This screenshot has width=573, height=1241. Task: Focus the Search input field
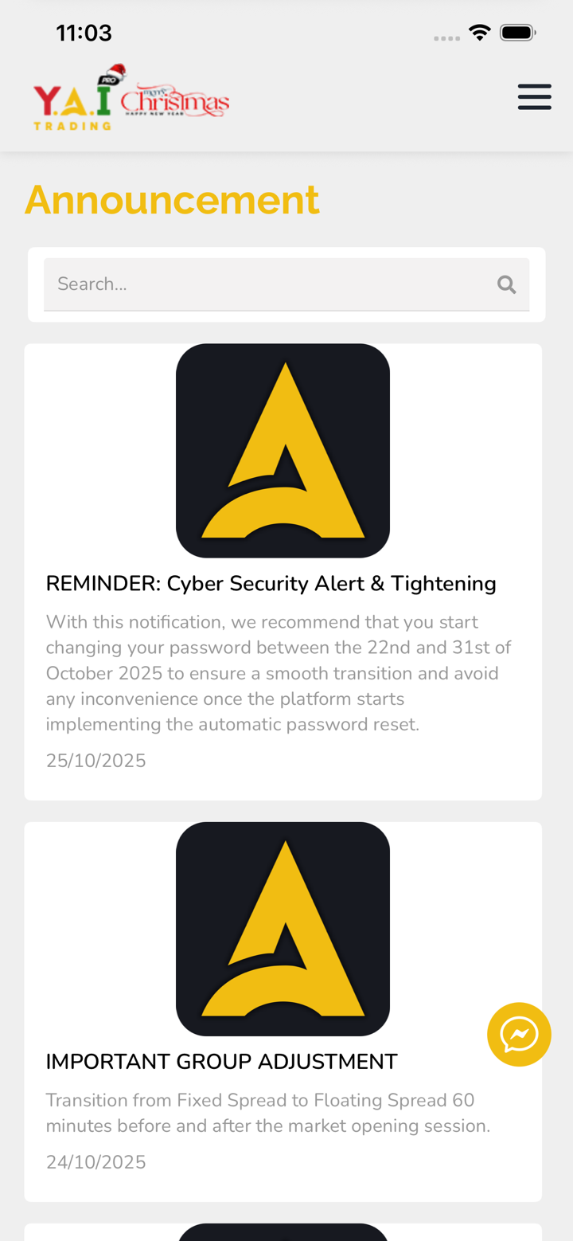pos(263,284)
